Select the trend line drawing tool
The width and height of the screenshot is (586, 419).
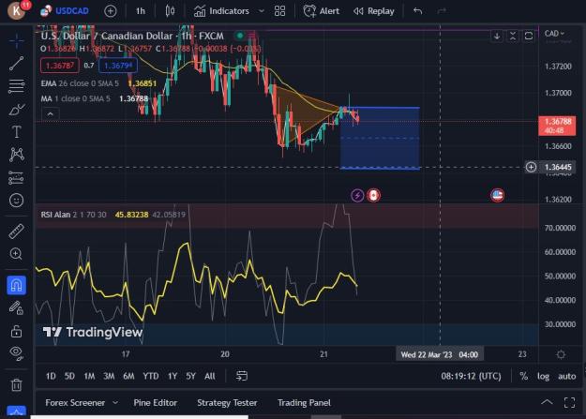pos(17,63)
